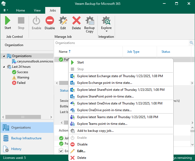
Task: Collapse the Last 24 hours node
Action: tap(4, 67)
